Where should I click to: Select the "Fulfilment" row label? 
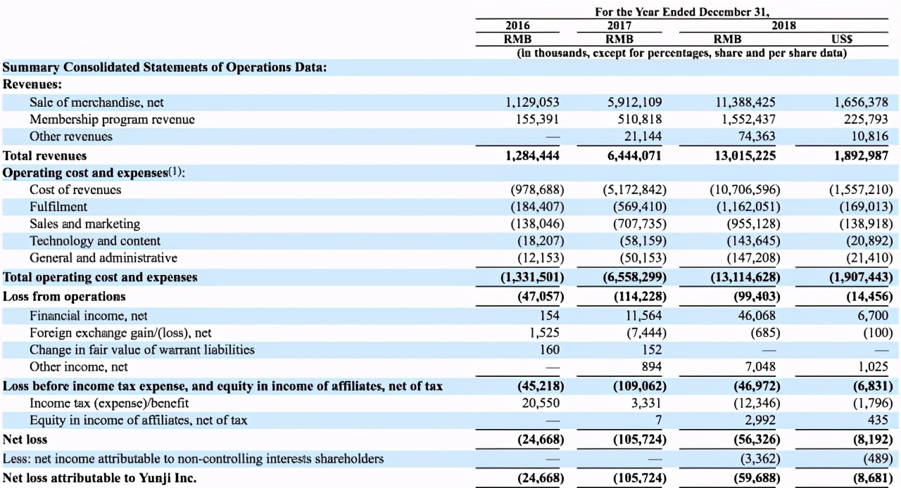58,207
